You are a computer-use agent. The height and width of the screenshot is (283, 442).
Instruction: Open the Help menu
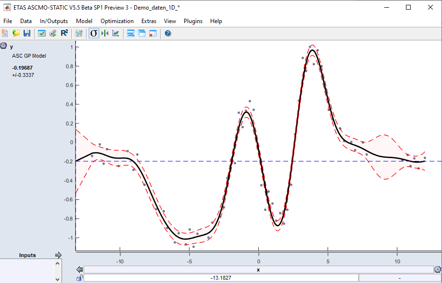click(216, 21)
